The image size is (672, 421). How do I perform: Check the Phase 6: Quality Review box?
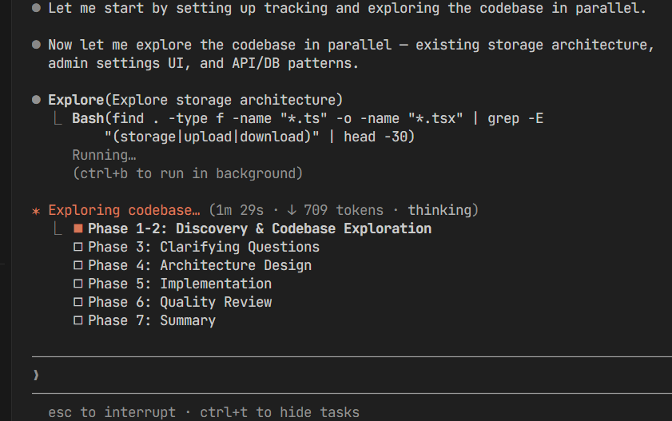coord(78,302)
